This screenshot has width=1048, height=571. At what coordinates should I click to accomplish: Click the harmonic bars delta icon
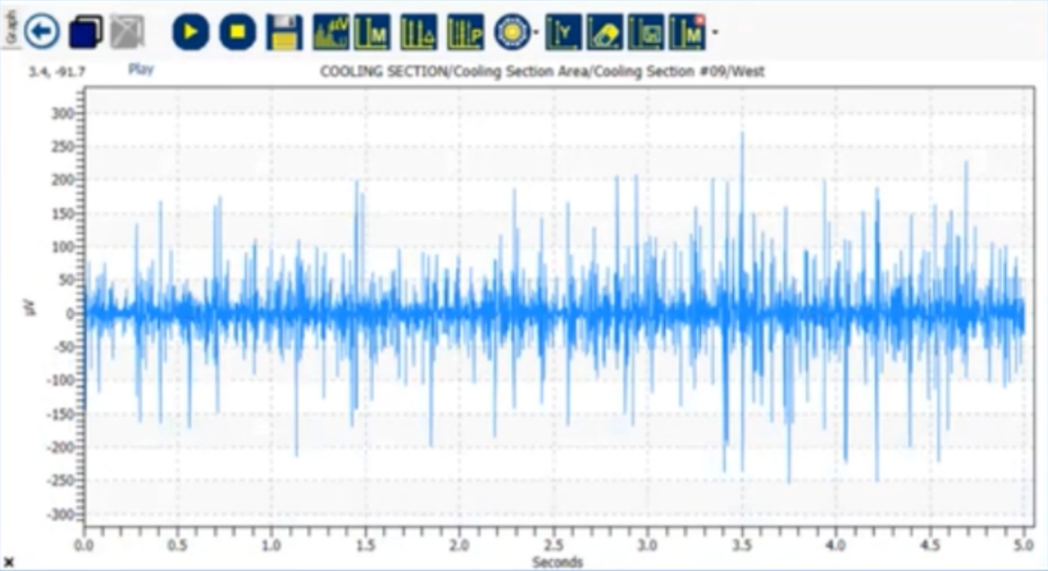pyautogui.click(x=418, y=32)
